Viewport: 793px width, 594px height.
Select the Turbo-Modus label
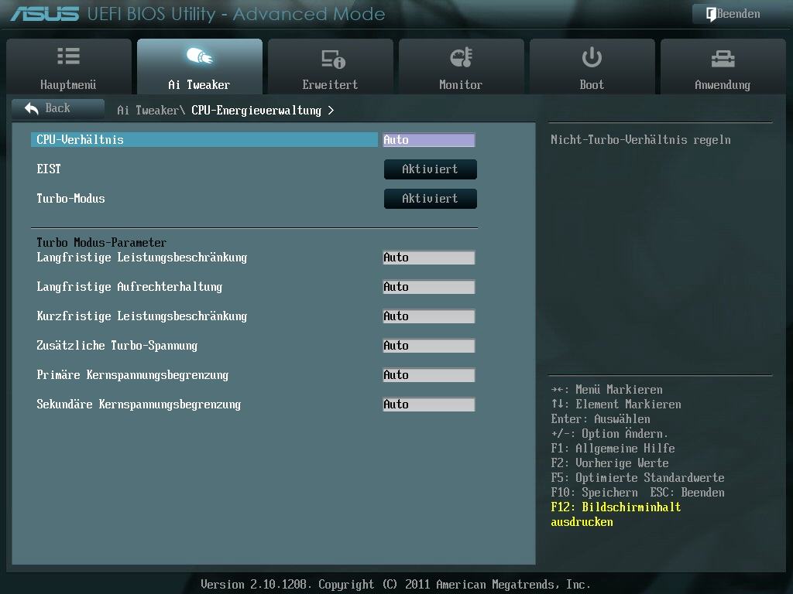70,199
